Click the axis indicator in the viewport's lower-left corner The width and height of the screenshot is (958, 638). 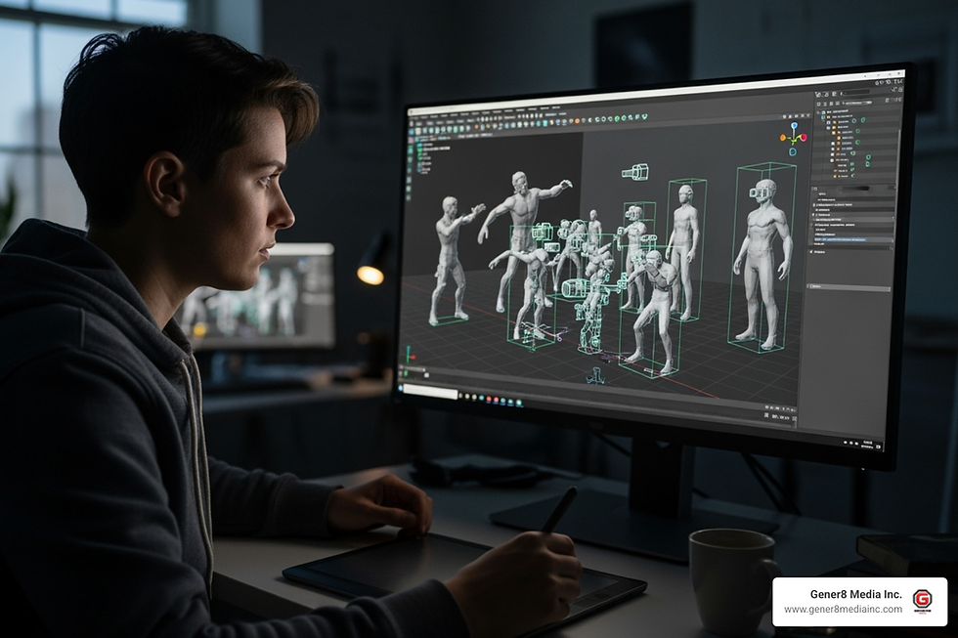coord(411,355)
